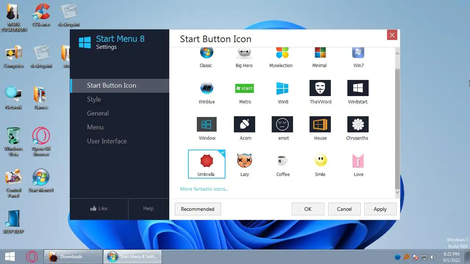
Task: Click the blue globe tray icon
Action: [398, 257]
